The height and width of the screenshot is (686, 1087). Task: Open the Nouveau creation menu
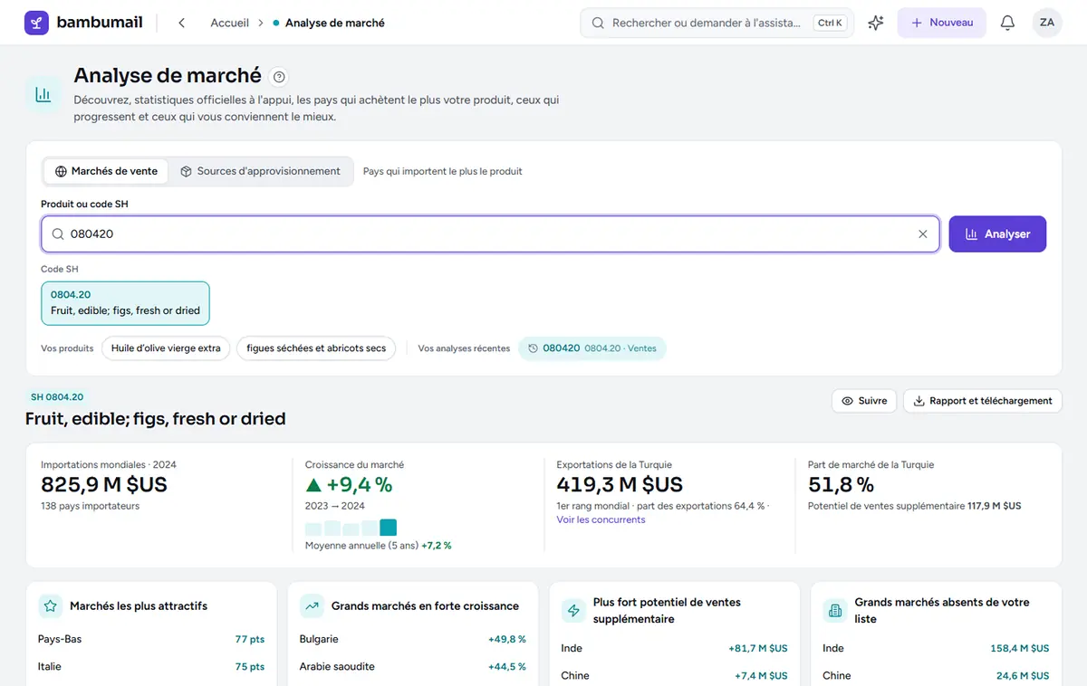[x=942, y=23]
